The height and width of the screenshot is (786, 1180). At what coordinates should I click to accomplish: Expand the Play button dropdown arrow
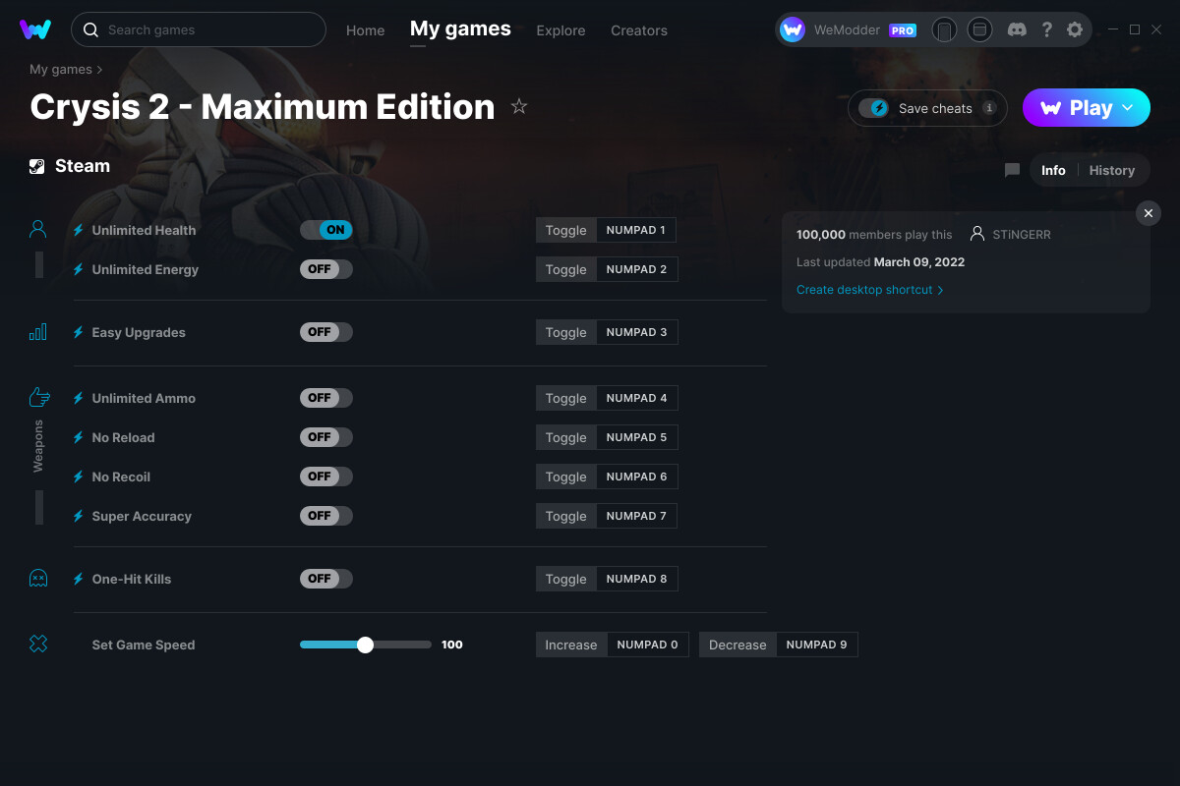point(1128,107)
